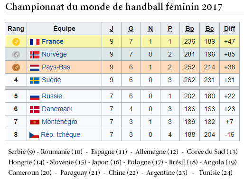Click the Équipe column header
This screenshot has height=181, width=244.
[64, 29]
